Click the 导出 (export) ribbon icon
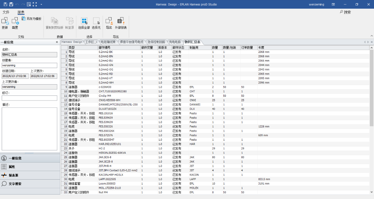 coord(109,23)
